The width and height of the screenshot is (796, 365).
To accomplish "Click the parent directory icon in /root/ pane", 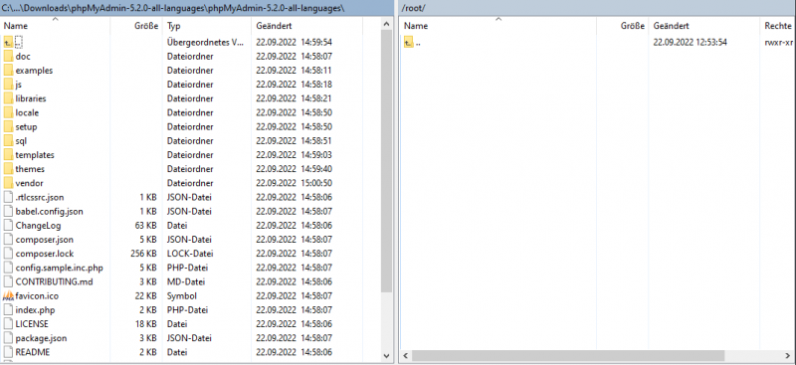I will 409,42.
